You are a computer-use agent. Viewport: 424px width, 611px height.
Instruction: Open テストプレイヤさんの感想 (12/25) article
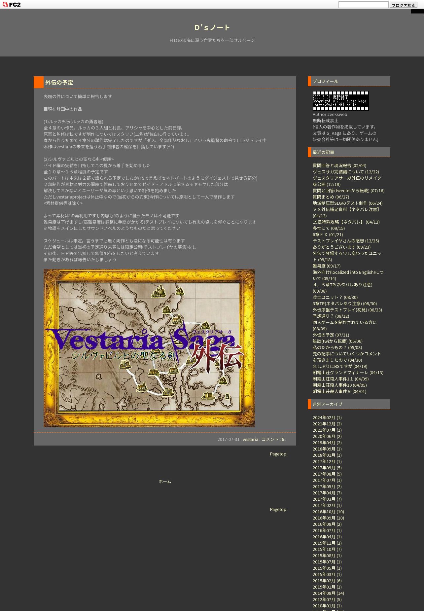click(346, 241)
